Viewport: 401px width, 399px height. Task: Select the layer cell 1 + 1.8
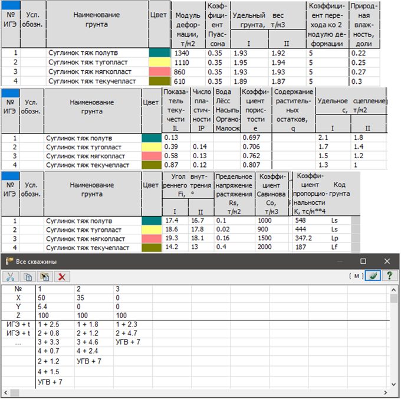coord(94,325)
